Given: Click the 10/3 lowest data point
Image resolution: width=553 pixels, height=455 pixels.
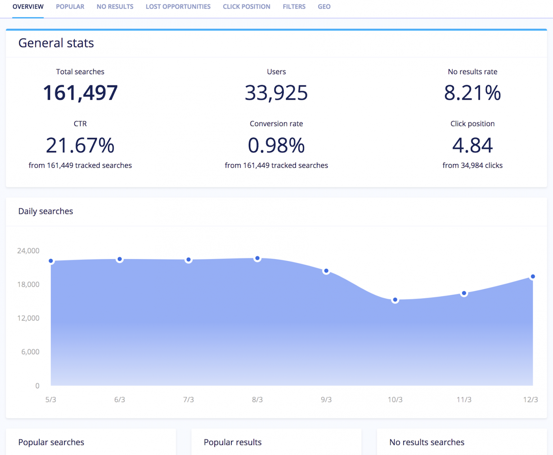Looking at the screenshot, I should [395, 300].
